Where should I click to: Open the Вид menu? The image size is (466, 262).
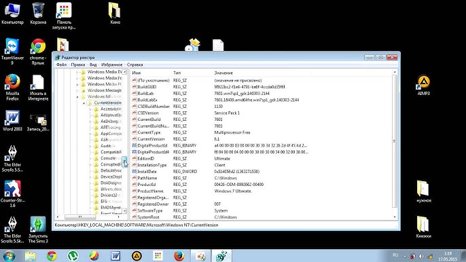coord(93,64)
